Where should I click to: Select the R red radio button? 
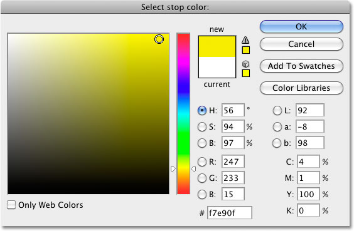[202, 162]
